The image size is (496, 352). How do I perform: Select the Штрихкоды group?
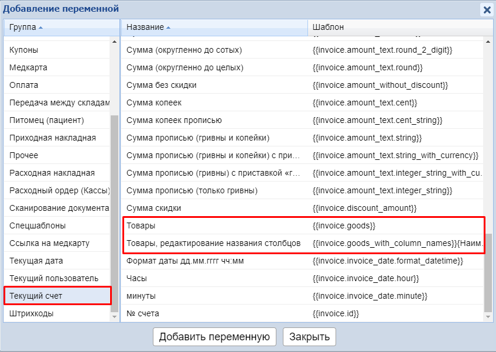click(32, 313)
